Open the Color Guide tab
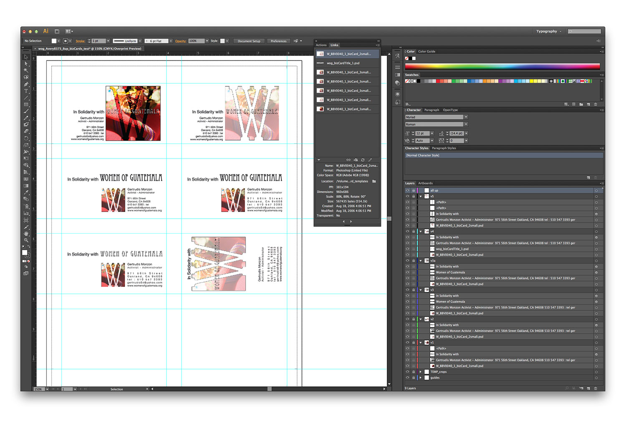The image size is (626, 426). (x=427, y=51)
